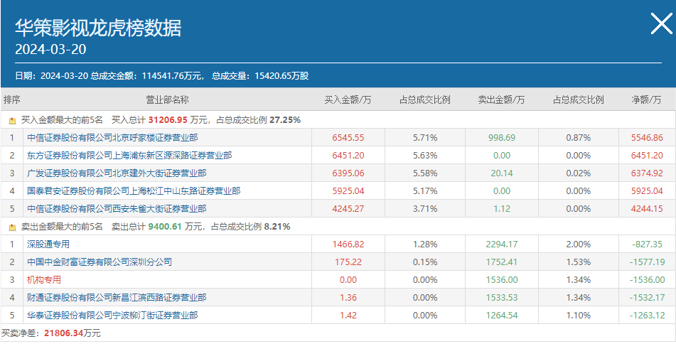This screenshot has height=344, width=676.
Task: Select sell amount 1752.41
Action: [502, 262]
